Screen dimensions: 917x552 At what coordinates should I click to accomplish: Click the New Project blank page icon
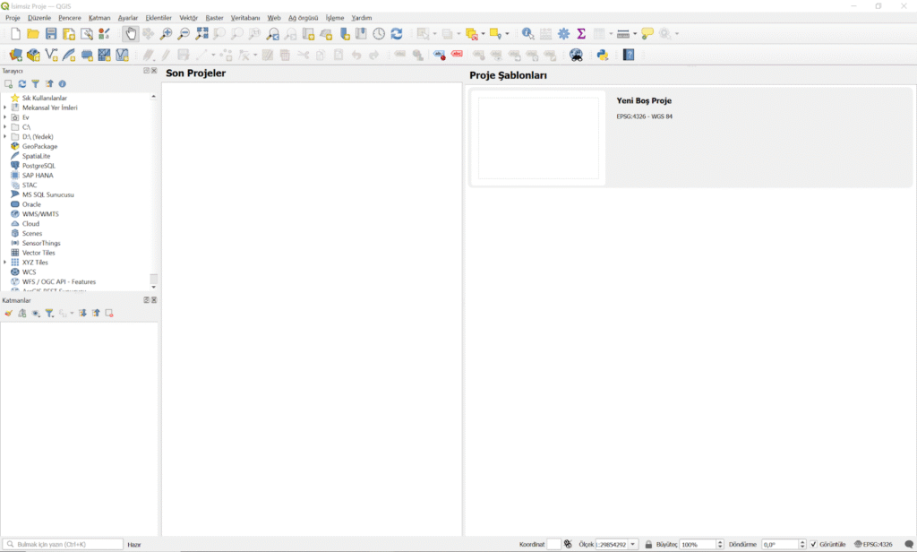tap(15, 34)
